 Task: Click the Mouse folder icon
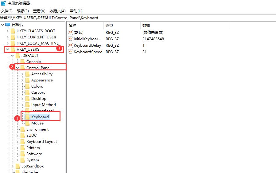point(27,123)
